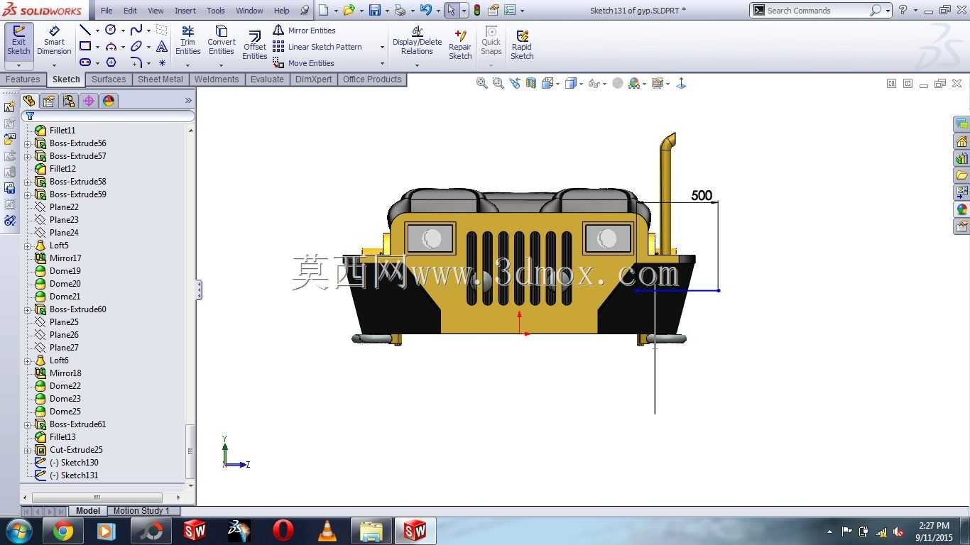The height and width of the screenshot is (545, 970).
Task: Open the PropertyManager tab icon
Action: coord(48,101)
